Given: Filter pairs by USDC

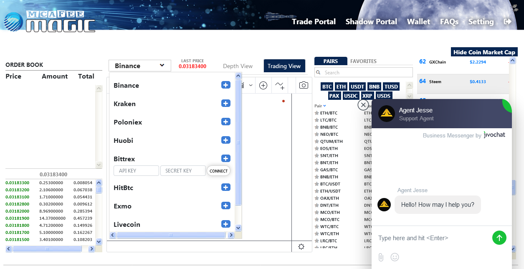Looking at the screenshot, I should click(351, 96).
